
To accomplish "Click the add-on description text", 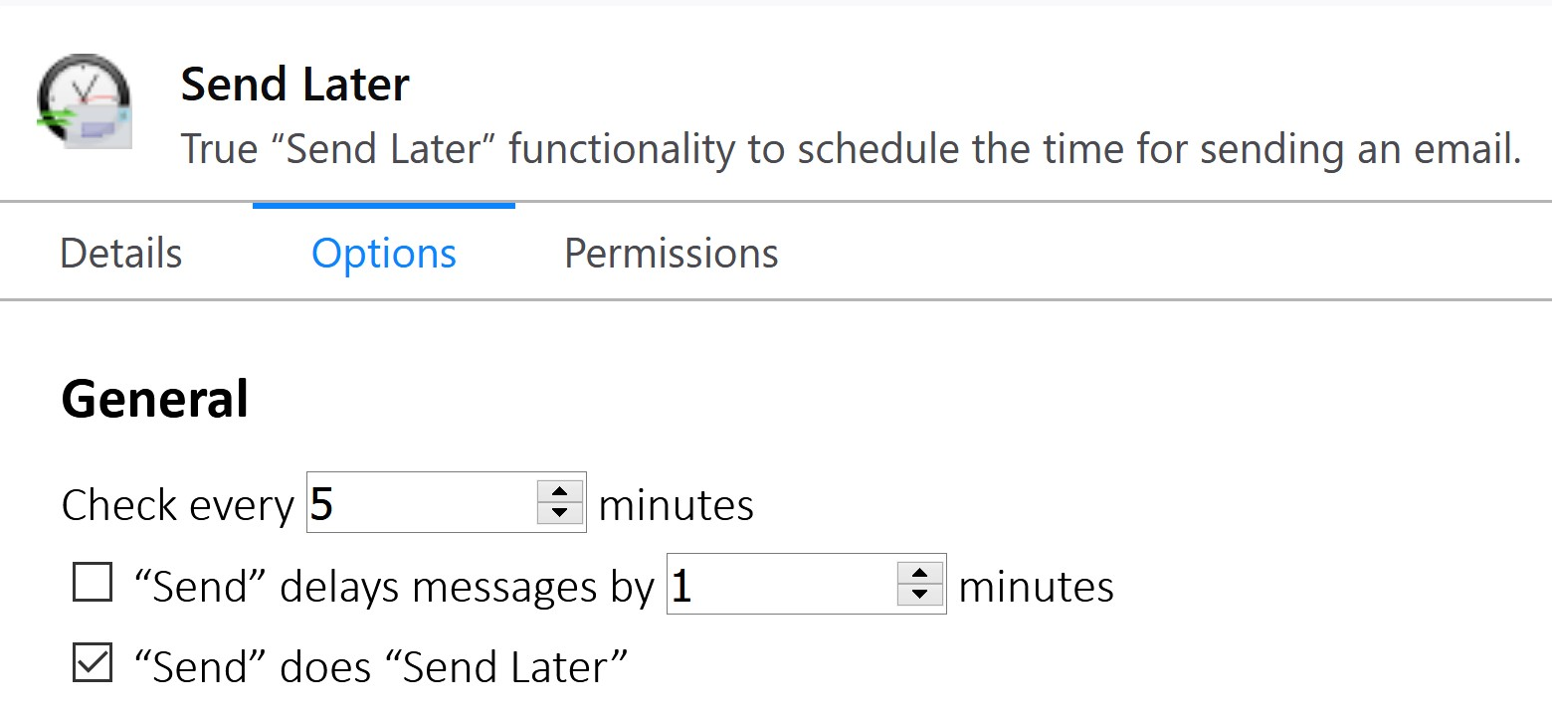I will pos(852,149).
